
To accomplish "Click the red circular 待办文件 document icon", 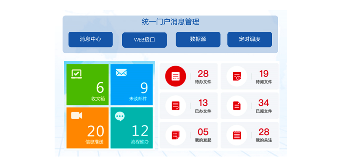I will pyautogui.click(x=176, y=76).
